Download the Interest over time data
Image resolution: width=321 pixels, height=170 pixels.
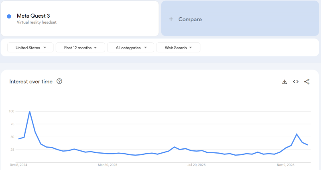(x=284, y=82)
